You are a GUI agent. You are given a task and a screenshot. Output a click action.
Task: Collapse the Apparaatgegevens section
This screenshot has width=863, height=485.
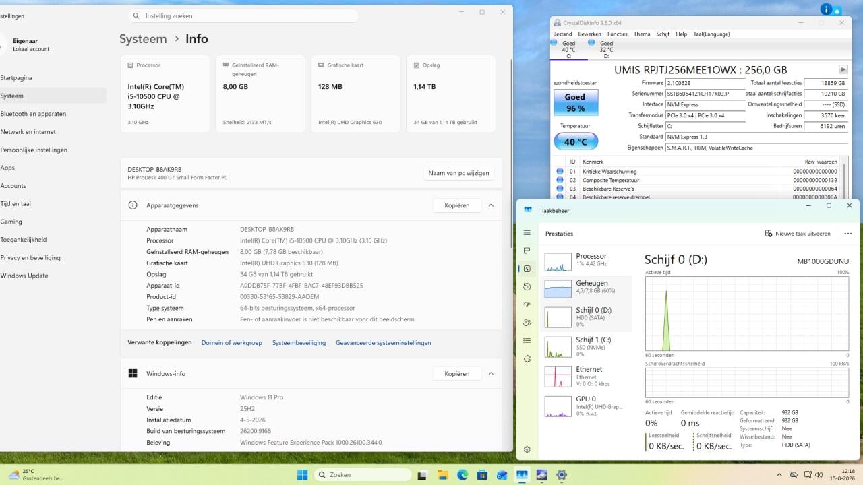(491, 205)
